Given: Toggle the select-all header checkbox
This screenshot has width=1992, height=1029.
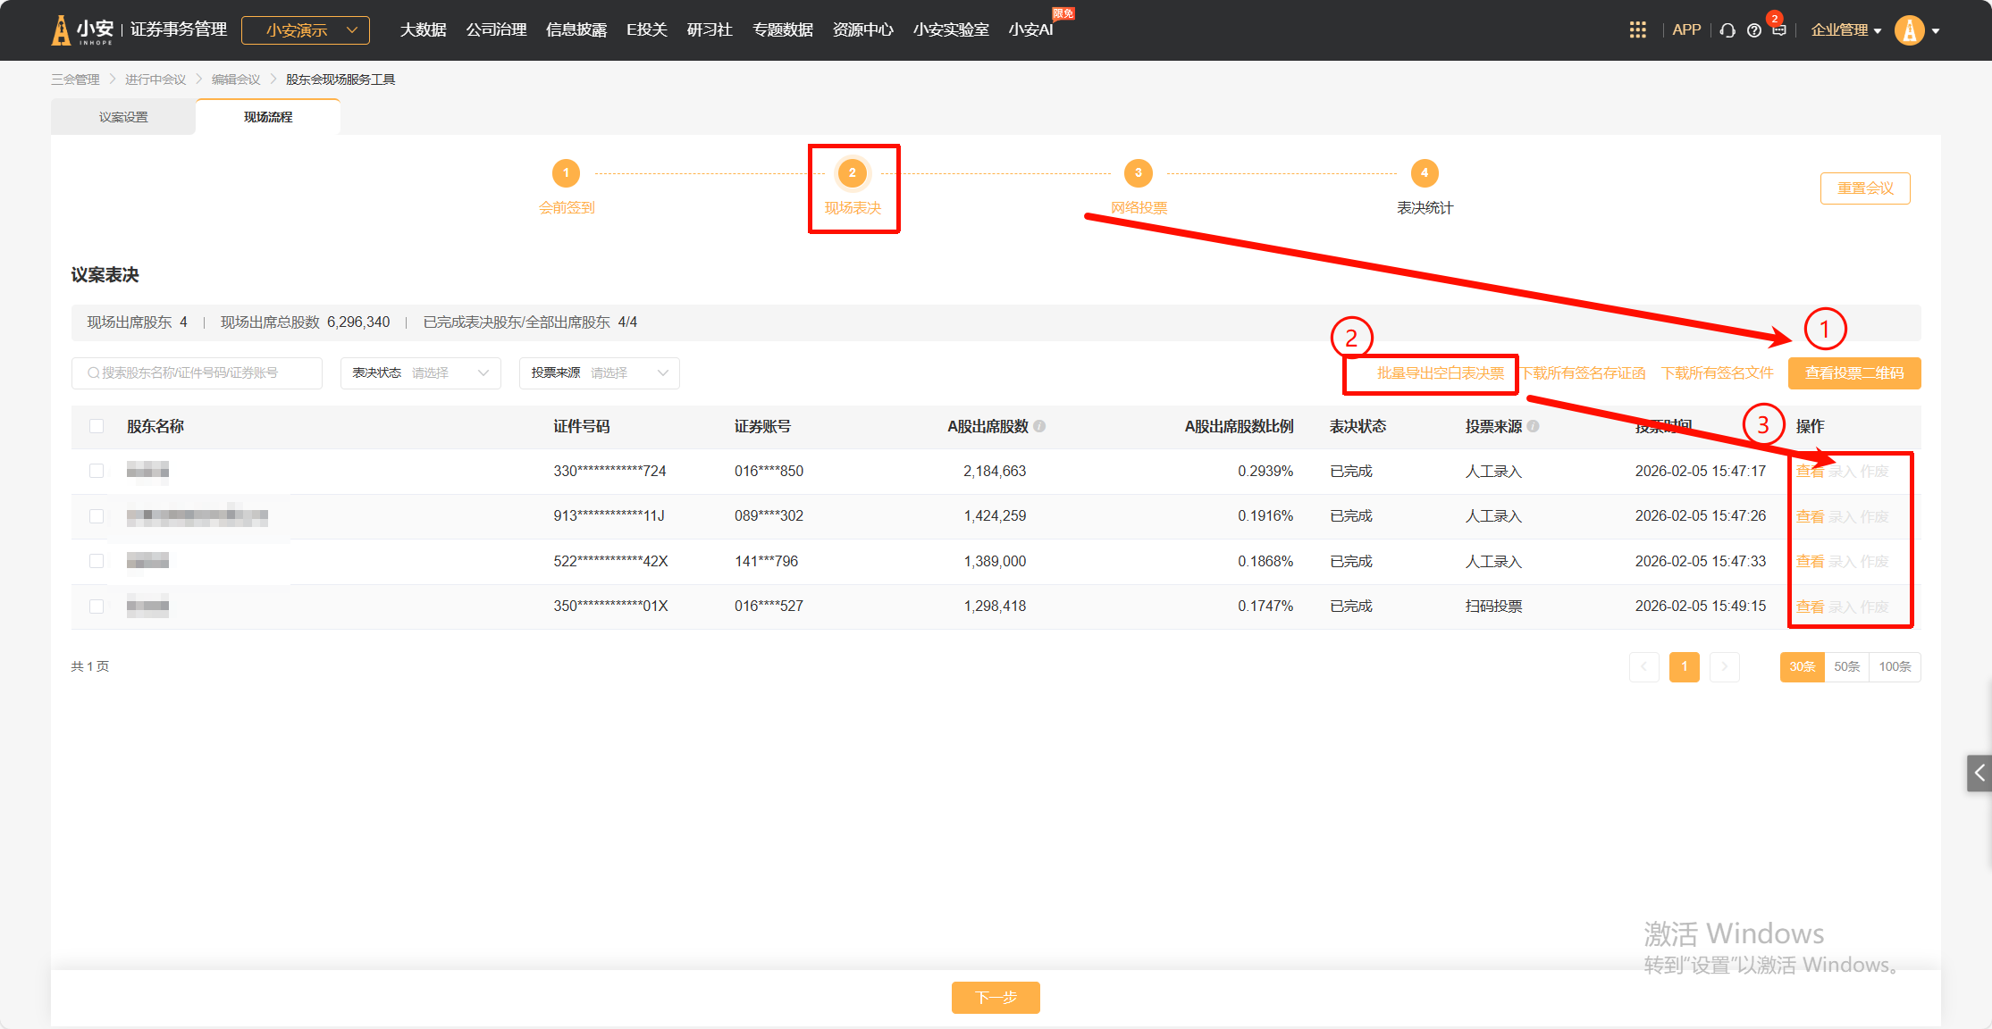Looking at the screenshot, I should click(97, 427).
